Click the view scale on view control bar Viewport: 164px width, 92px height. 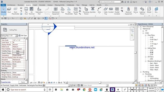coord(33,83)
